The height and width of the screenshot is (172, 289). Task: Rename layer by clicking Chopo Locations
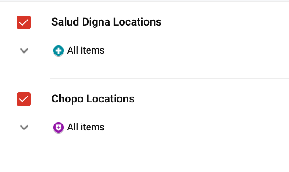click(x=93, y=99)
